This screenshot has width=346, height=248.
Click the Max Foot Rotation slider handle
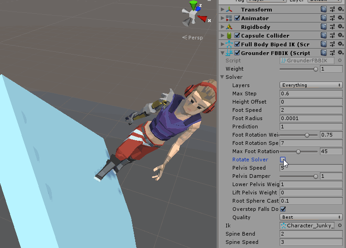coord(298,152)
